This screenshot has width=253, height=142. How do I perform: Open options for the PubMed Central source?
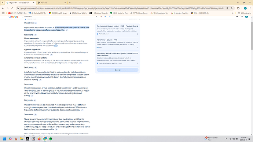(137, 34)
